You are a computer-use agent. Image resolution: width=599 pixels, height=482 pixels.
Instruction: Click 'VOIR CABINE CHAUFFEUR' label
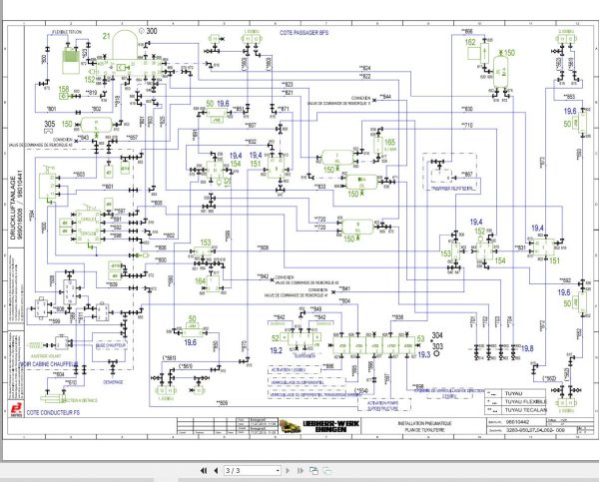49,364
